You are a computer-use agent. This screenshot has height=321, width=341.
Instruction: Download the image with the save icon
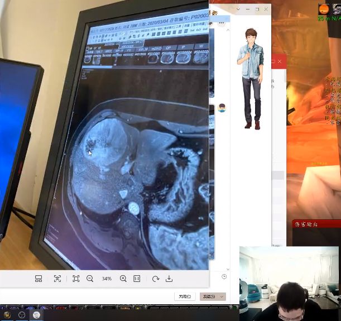[169, 279]
